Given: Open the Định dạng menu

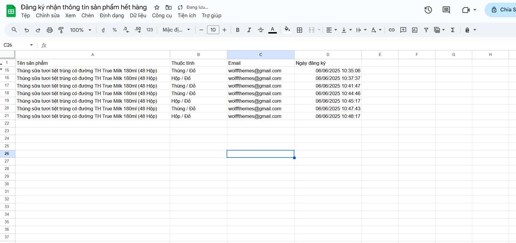Looking at the screenshot, I should 112,15.
